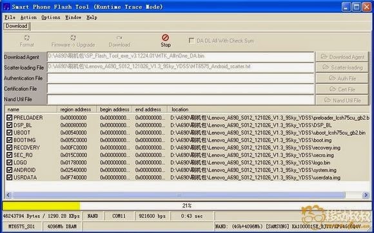This screenshot has width=374, height=233.
Task: Uncheck the LOGO checkbox
Action: pos(9,163)
